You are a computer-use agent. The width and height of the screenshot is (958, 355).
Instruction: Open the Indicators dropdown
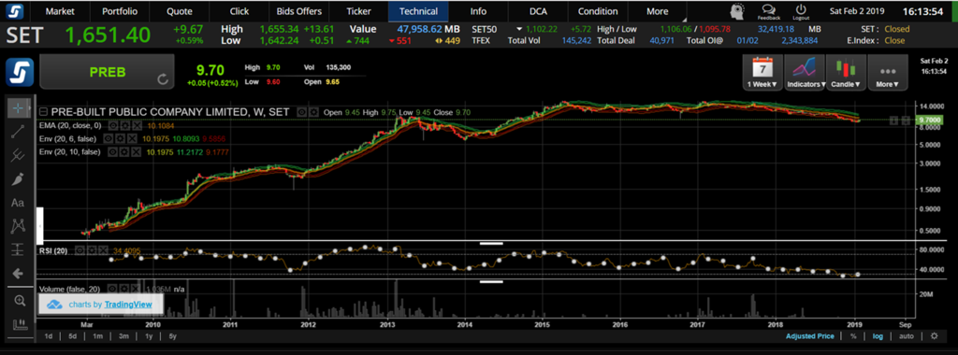[x=804, y=73]
